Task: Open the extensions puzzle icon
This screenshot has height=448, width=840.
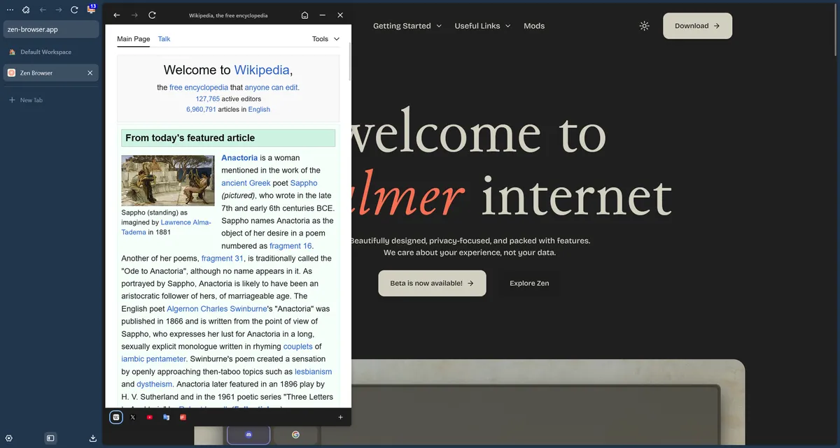Action: click(26, 10)
